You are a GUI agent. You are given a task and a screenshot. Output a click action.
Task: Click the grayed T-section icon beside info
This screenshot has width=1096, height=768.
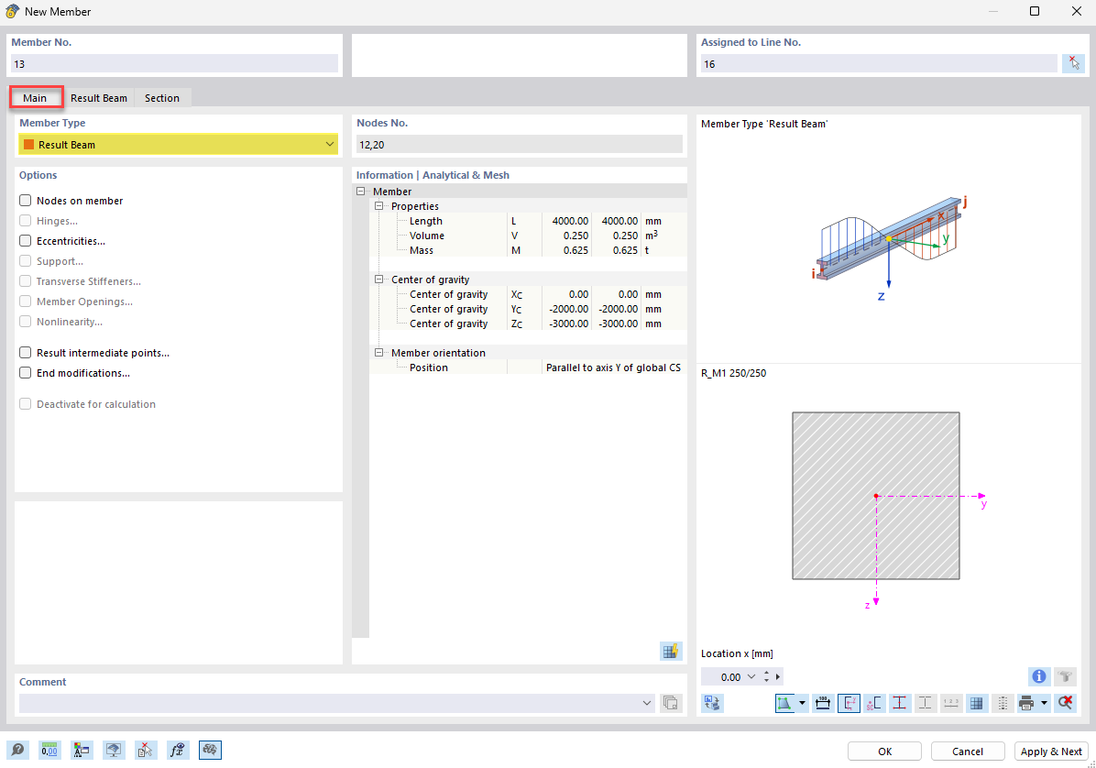pos(1065,676)
